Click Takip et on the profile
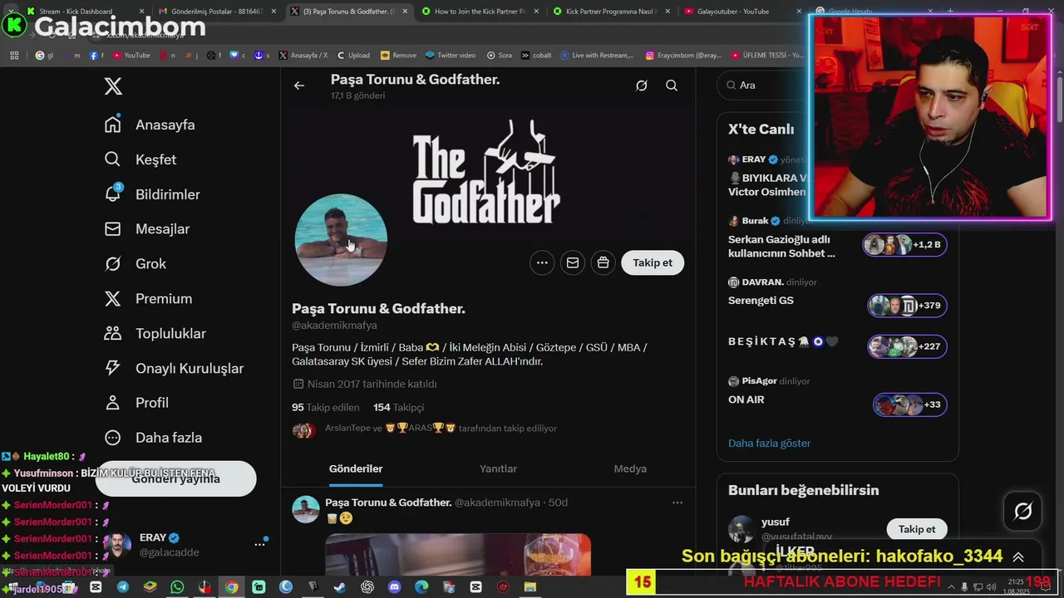This screenshot has height=598, width=1064. [x=653, y=262]
